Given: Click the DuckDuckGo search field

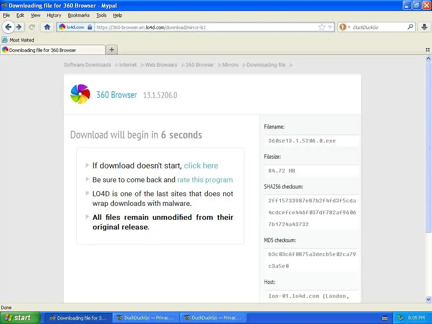Looking at the screenshot, I should click(x=379, y=27).
